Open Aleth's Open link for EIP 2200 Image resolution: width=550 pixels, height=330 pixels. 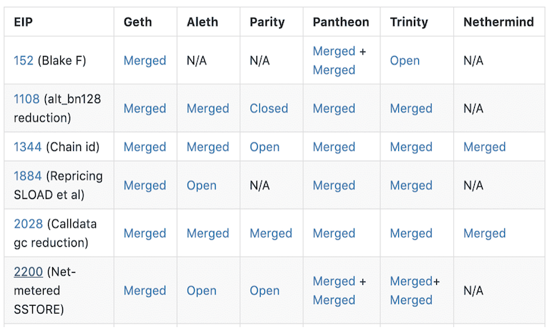click(201, 291)
